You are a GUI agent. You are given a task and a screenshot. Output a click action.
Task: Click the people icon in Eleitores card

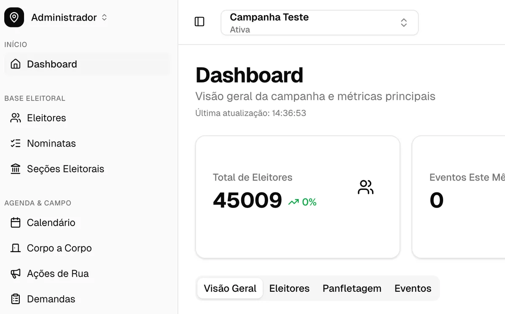[x=365, y=187]
